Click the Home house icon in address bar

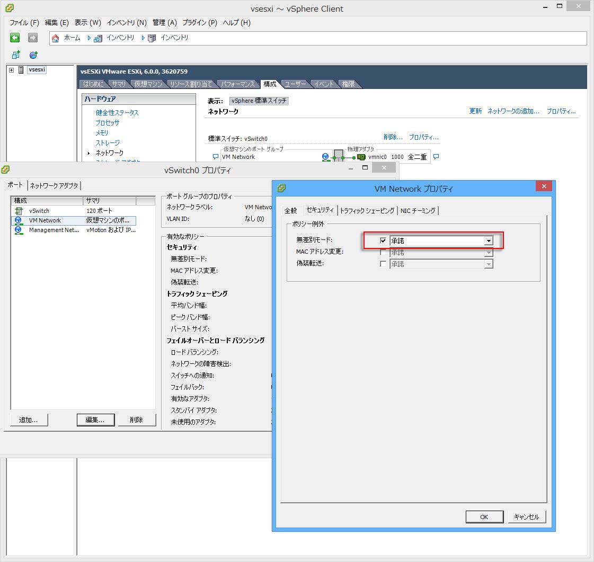click(x=55, y=38)
